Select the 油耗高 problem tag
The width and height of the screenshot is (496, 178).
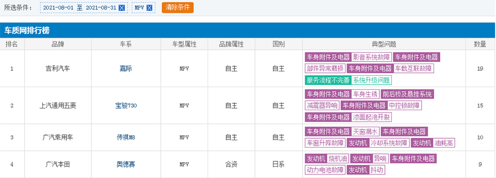tap(444, 143)
